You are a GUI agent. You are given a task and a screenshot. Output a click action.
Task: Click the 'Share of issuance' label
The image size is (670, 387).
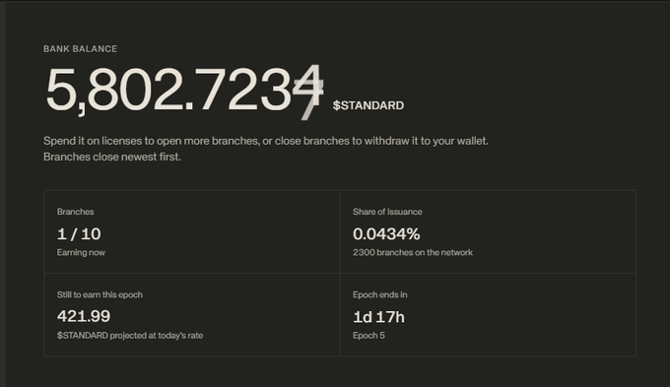(x=387, y=212)
